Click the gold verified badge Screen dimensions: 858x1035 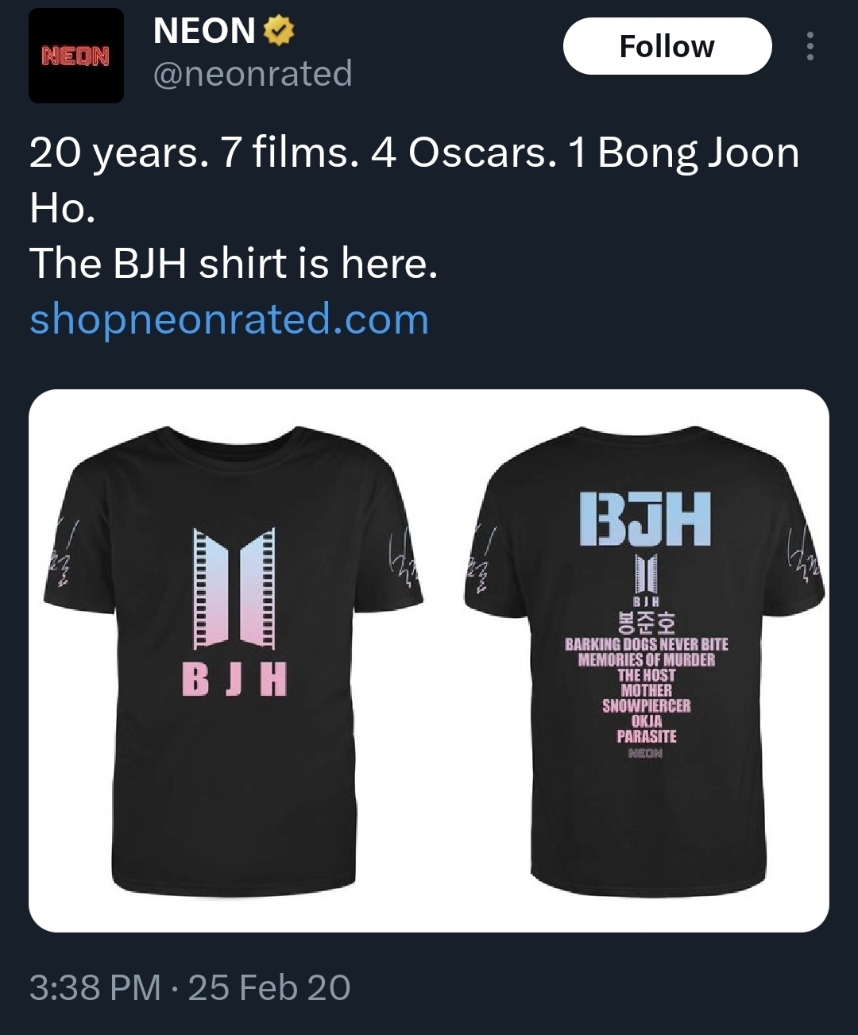[x=278, y=31]
